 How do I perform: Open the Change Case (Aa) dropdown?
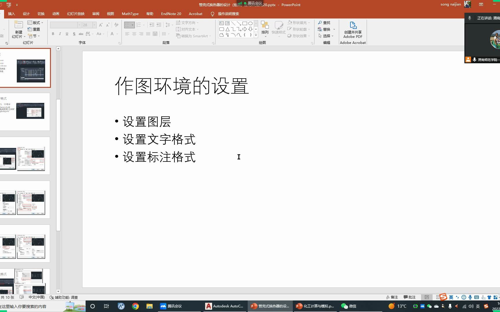[100, 34]
